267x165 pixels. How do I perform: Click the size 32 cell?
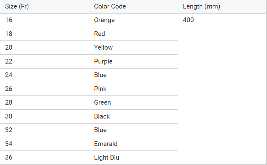coord(44,130)
